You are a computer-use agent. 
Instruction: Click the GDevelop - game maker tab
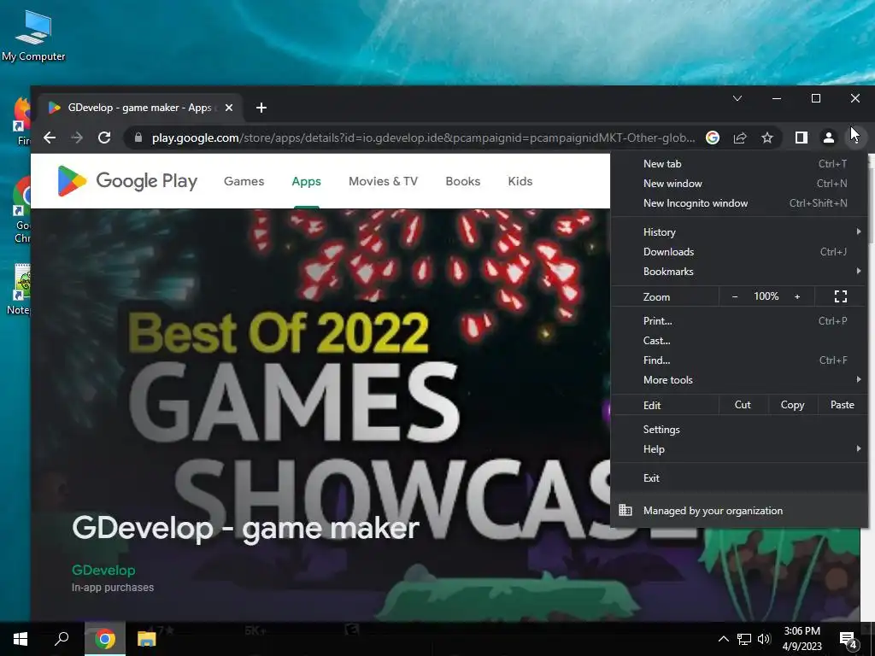(139, 108)
